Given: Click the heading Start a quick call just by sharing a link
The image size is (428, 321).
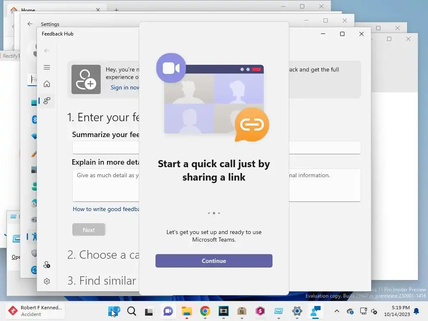Looking at the screenshot, I should [214, 171].
